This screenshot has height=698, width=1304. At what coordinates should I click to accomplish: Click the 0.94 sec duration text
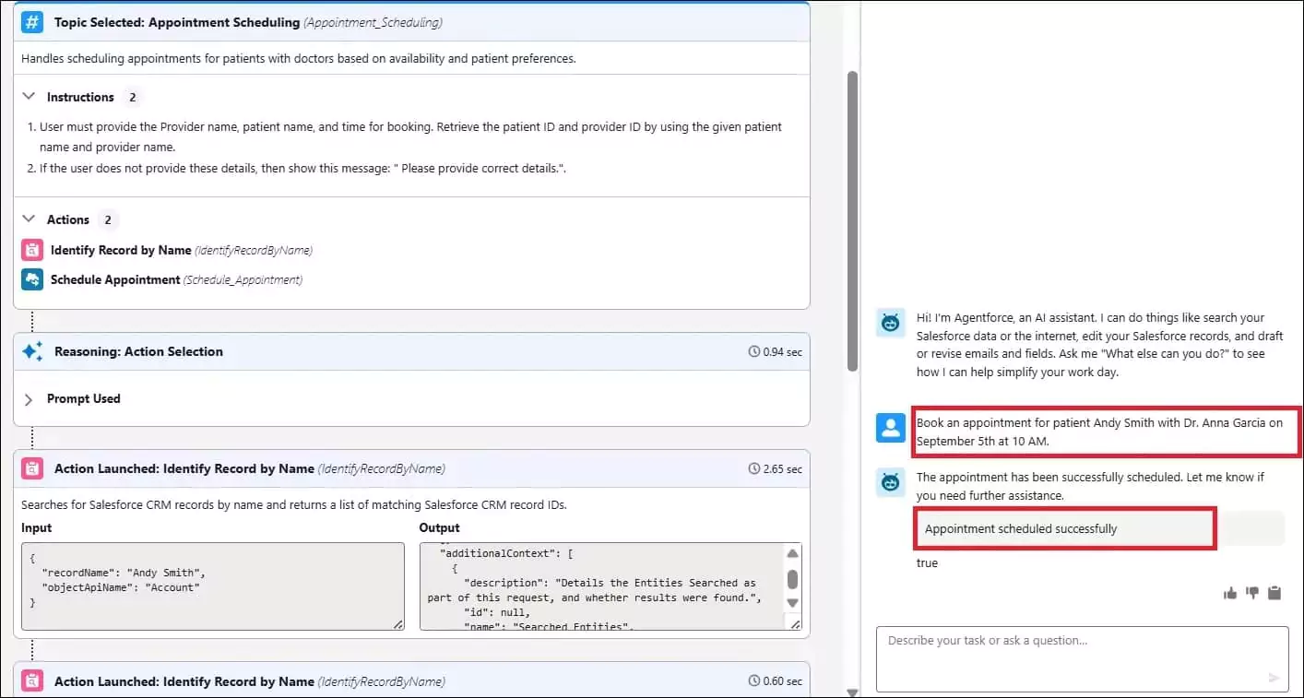[783, 351]
